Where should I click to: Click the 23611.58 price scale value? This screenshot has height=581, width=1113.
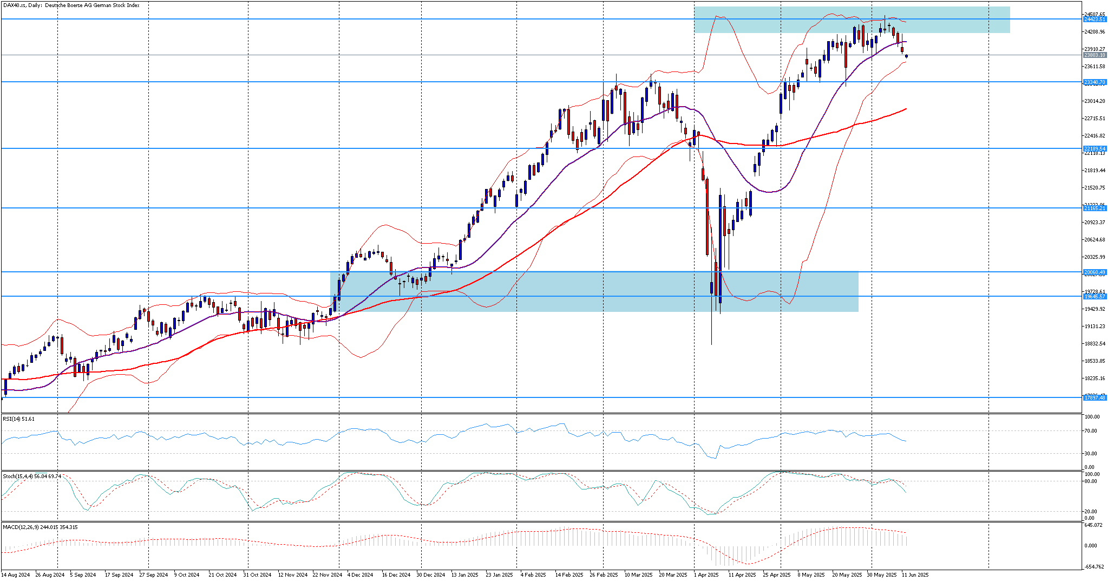[1095, 67]
